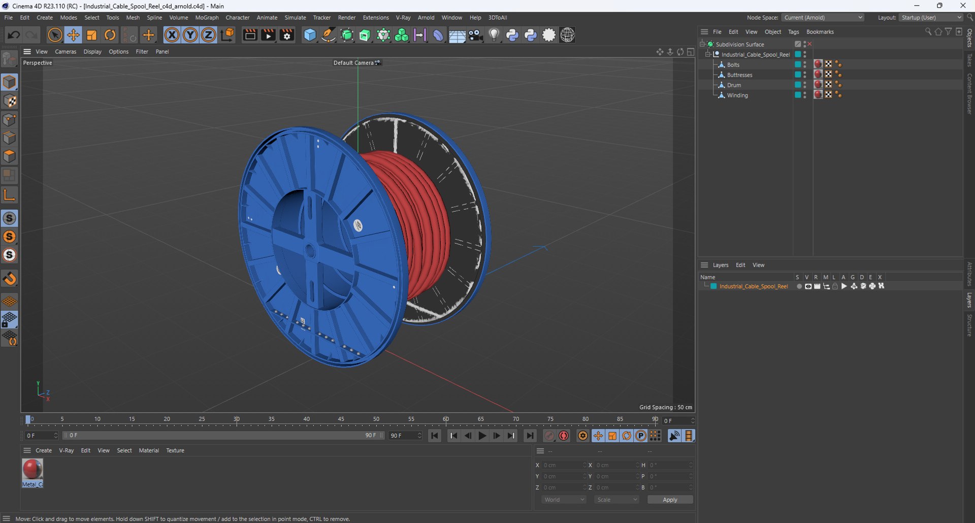Open Objects panel Bookmarks menu

(820, 31)
